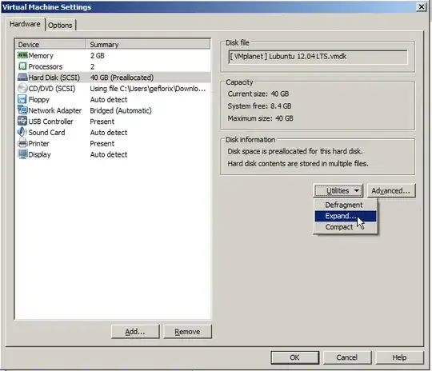Click 'System free: 8.4 GB' text
This screenshot has width=432, height=371.
(x=259, y=106)
